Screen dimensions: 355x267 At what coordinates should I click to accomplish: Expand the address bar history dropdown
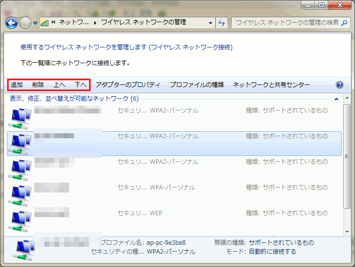pos(211,23)
